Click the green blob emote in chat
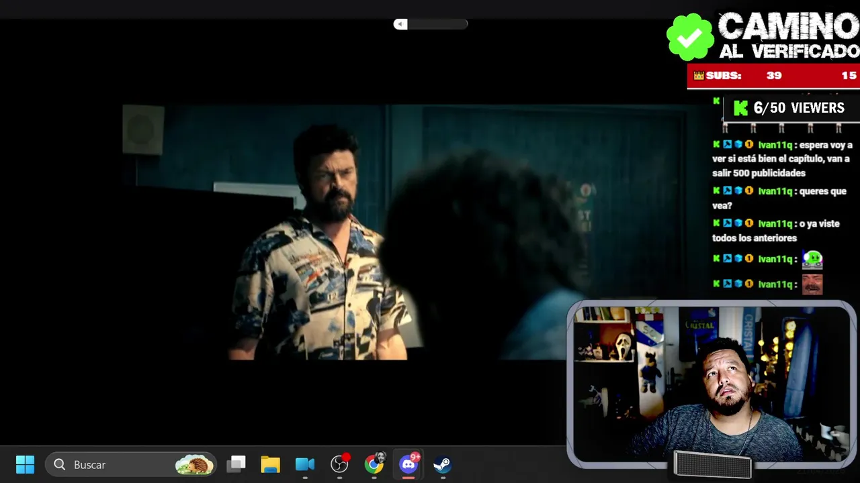The height and width of the screenshot is (483, 860). pos(812,258)
